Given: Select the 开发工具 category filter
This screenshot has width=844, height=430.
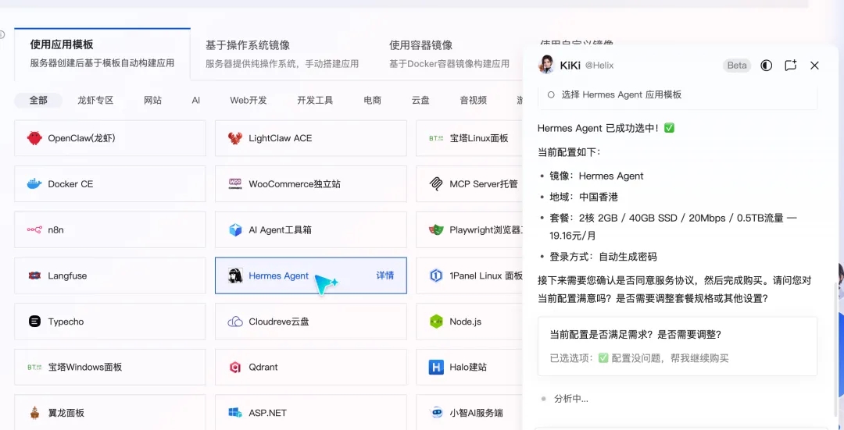Looking at the screenshot, I should (x=315, y=101).
